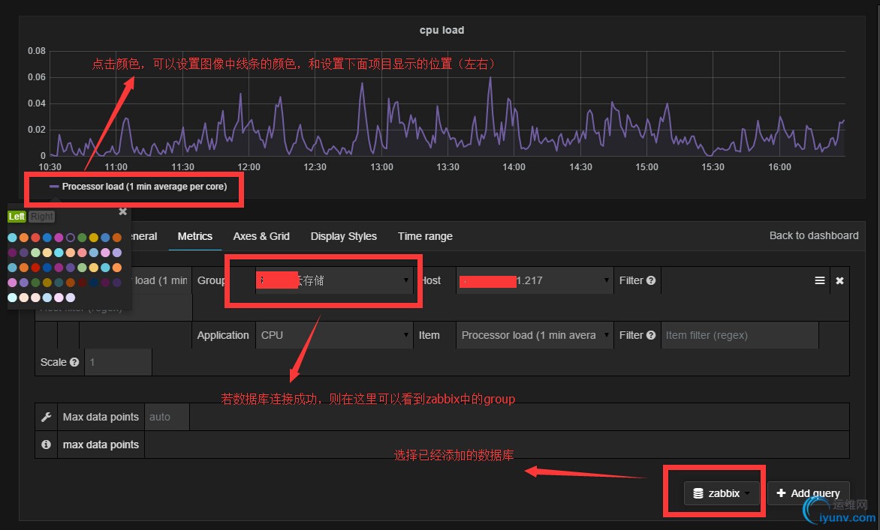Assign series to Left Y-axis
Image resolution: width=880 pixels, height=530 pixels.
[x=17, y=216]
